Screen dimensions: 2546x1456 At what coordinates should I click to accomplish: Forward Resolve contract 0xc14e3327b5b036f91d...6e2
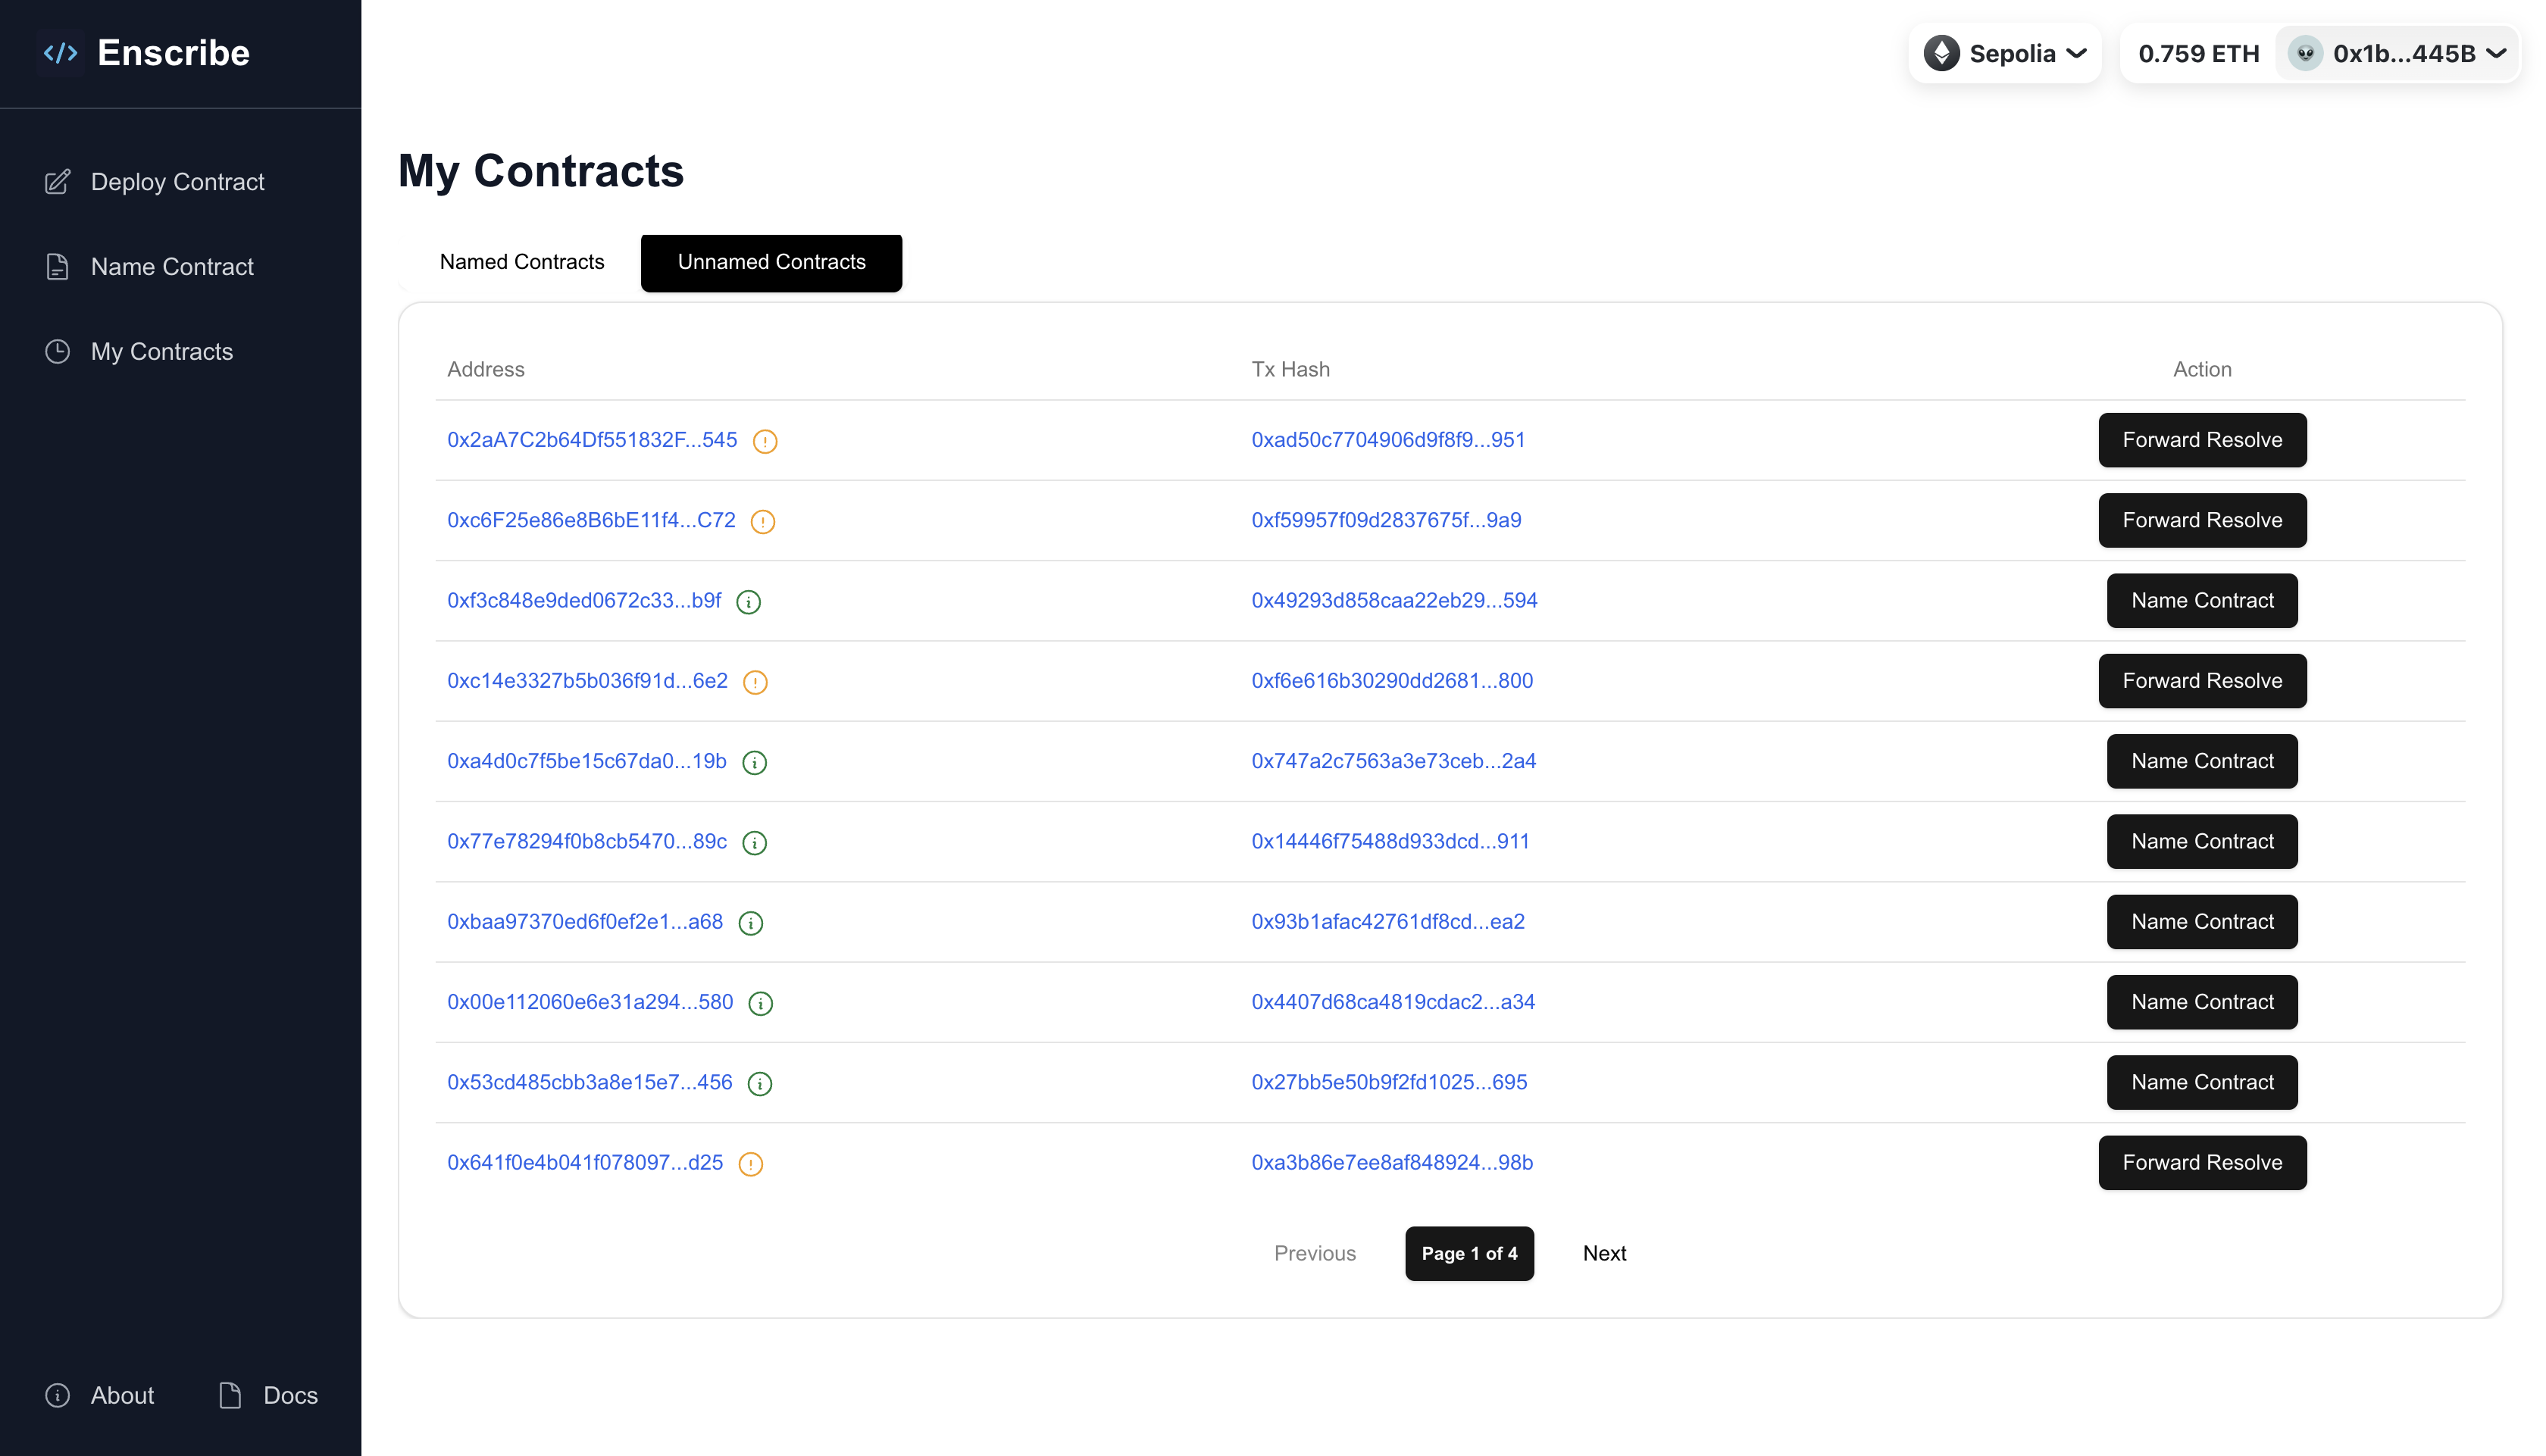(x=2202, y=681)
